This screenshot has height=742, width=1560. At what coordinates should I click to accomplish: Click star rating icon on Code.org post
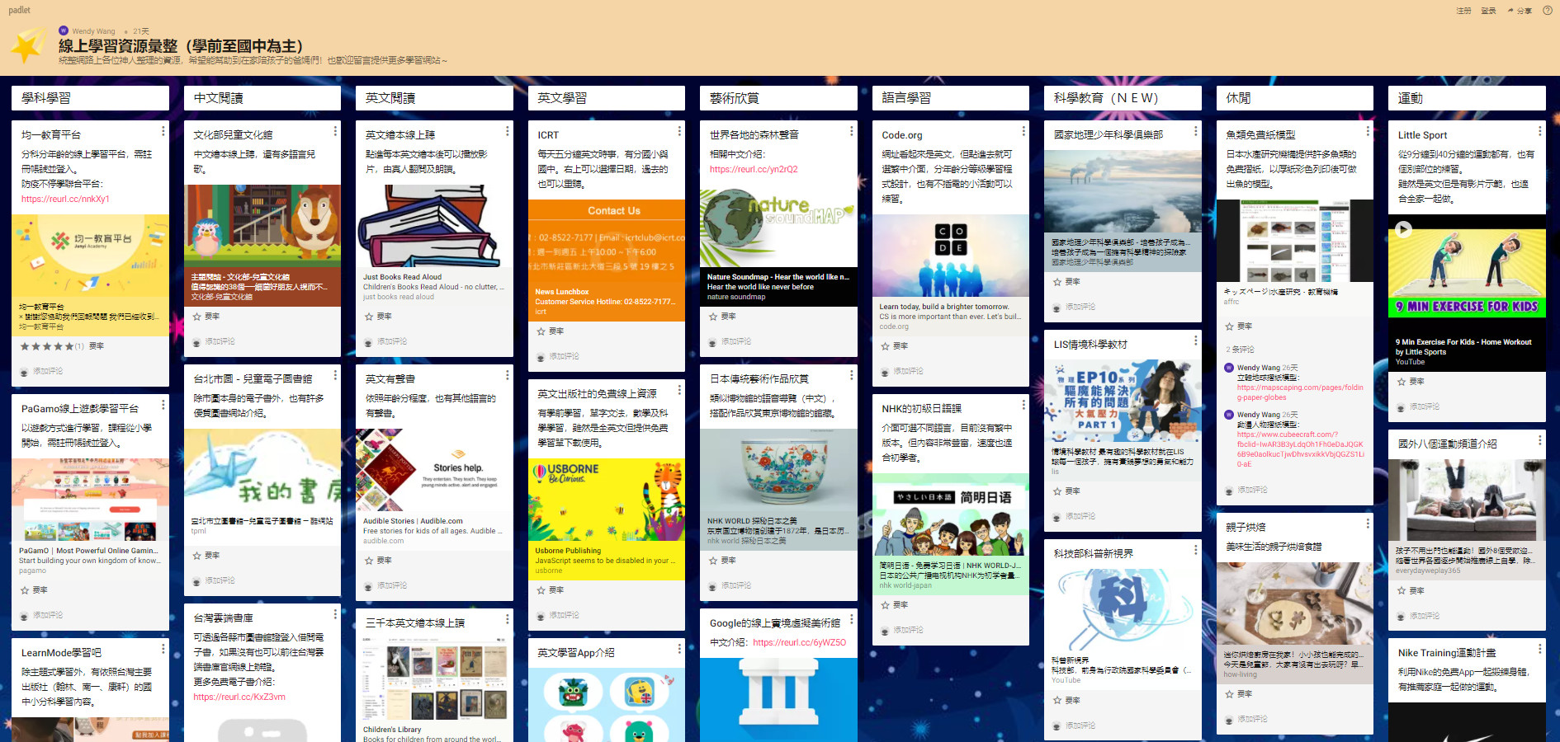click(x=885, y=346)
